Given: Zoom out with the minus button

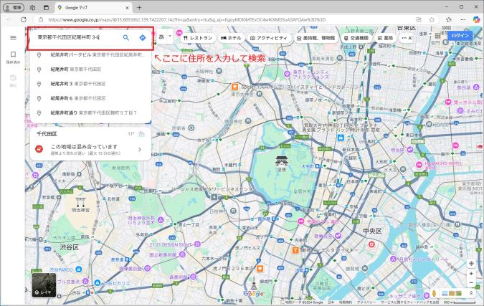Looking at the screenshot, I should pyautogui.click(x=470, y=282).
